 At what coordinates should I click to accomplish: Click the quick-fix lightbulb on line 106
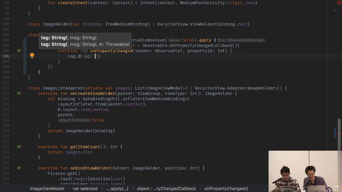click(x=32, y=55)
